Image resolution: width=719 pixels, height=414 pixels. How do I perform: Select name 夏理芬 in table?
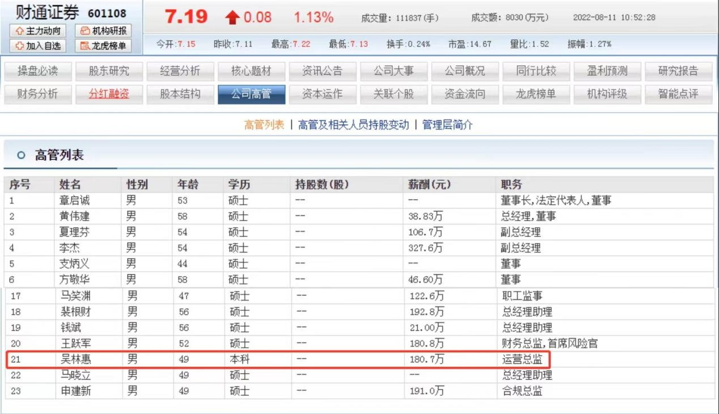click(75, 233)
